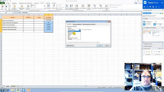Click the TeamViewer headset audio icon
This screenshot has width=164, height=92.
point(147,7)
